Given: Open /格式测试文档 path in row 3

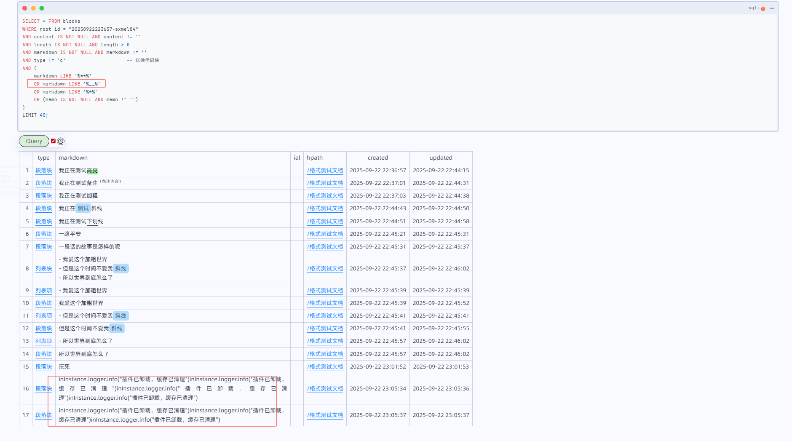Looking at the screenshot, I should tap(325, 196).
